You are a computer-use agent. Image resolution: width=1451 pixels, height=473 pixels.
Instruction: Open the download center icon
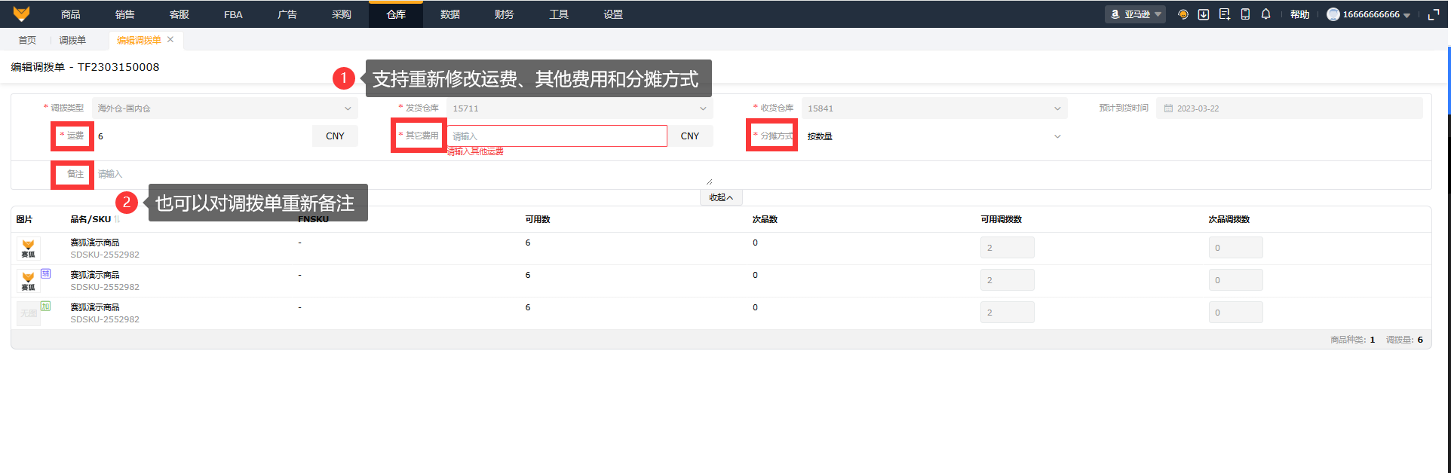point(1204,14)
